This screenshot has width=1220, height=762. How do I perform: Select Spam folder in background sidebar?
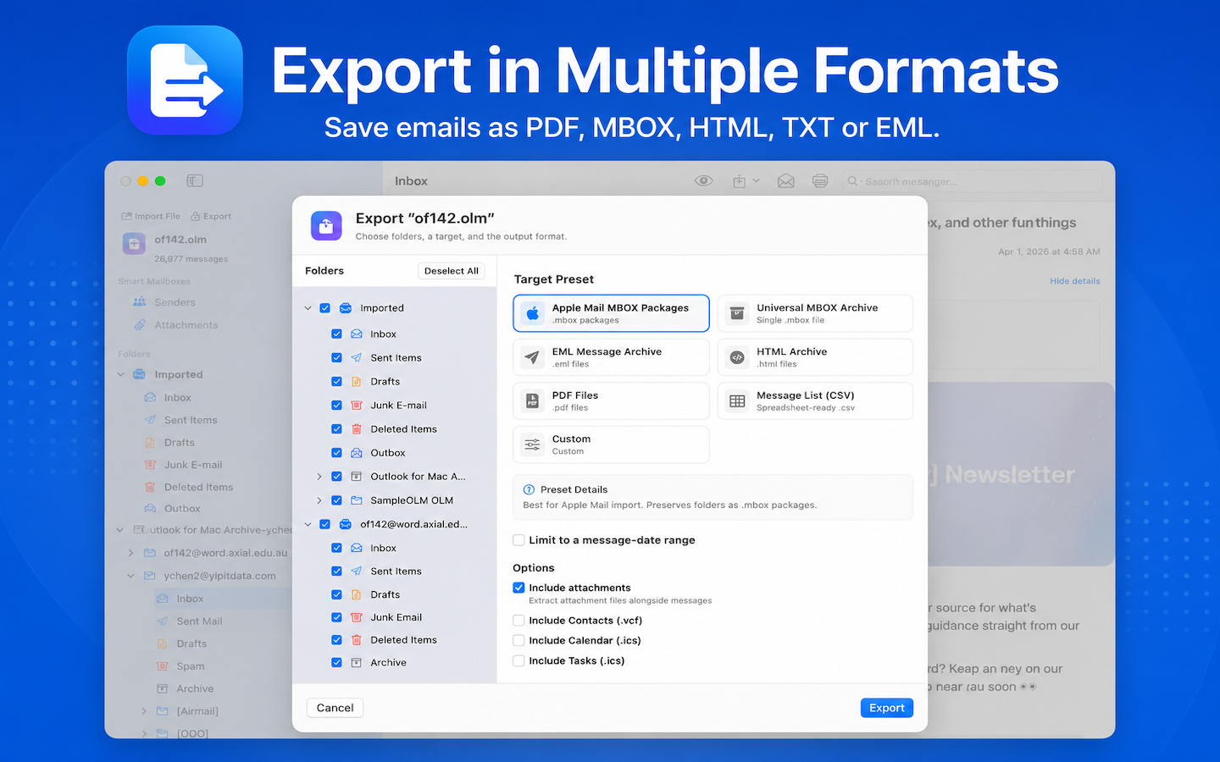pos(191,666)
